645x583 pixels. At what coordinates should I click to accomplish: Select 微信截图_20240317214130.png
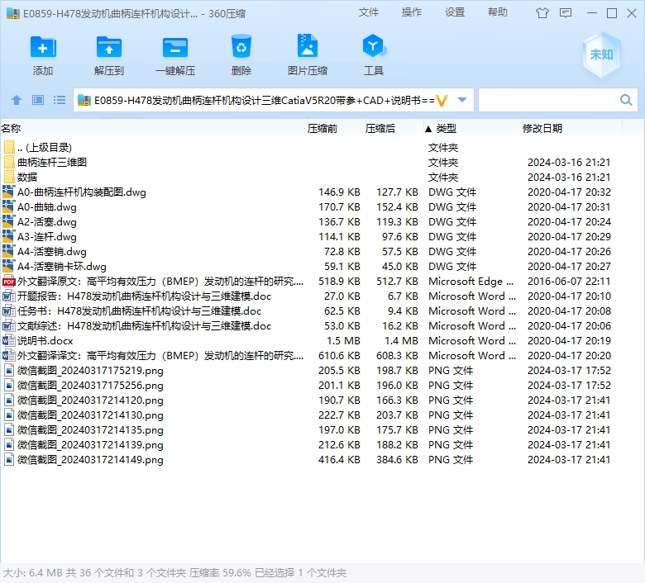click(313, 415)
